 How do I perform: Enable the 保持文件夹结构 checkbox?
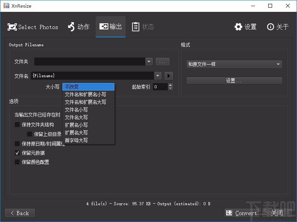point(17,125)
